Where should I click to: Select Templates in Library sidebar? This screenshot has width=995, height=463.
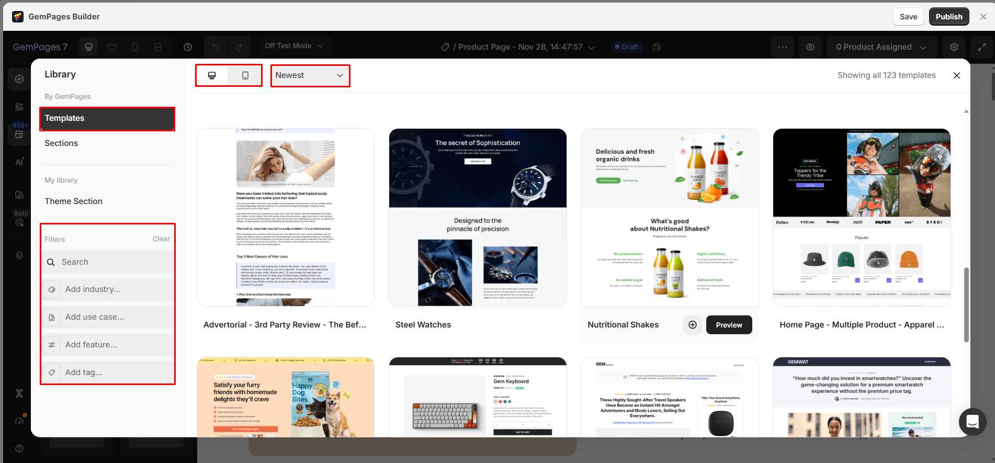tap(107, 119)
